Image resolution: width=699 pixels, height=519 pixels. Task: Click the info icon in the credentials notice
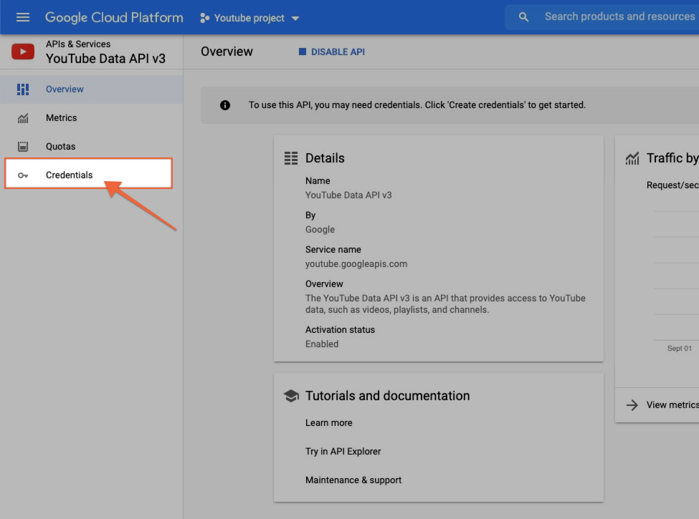click(x=225, y=105)
